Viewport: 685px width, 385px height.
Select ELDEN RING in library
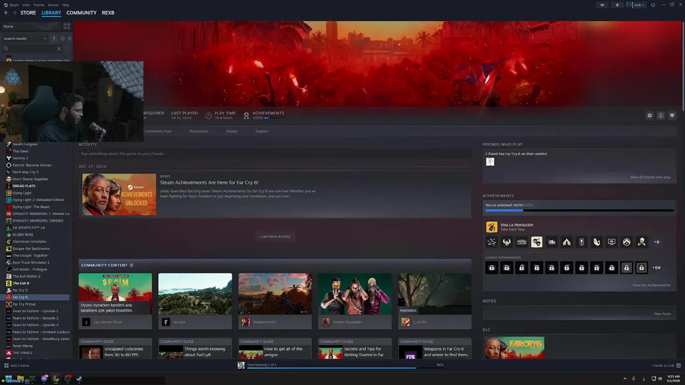22,235
